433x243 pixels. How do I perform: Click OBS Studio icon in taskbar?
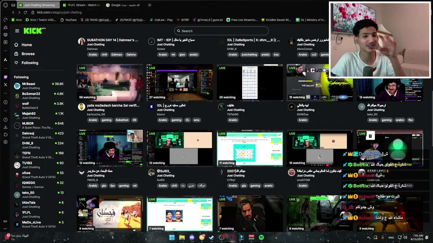(x=222, y=238)
